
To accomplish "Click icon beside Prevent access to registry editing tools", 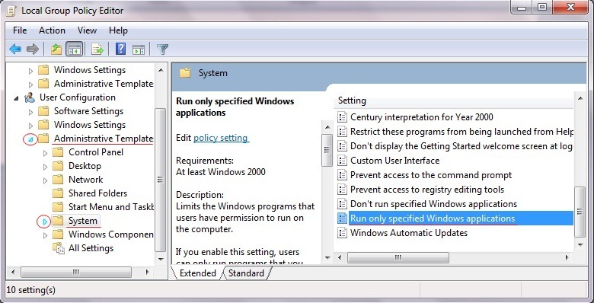I will (x=342, y=189).
